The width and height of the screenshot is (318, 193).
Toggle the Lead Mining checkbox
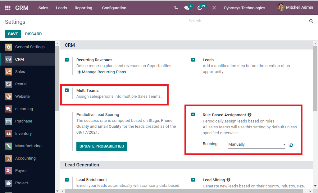(x=193, y=179)
